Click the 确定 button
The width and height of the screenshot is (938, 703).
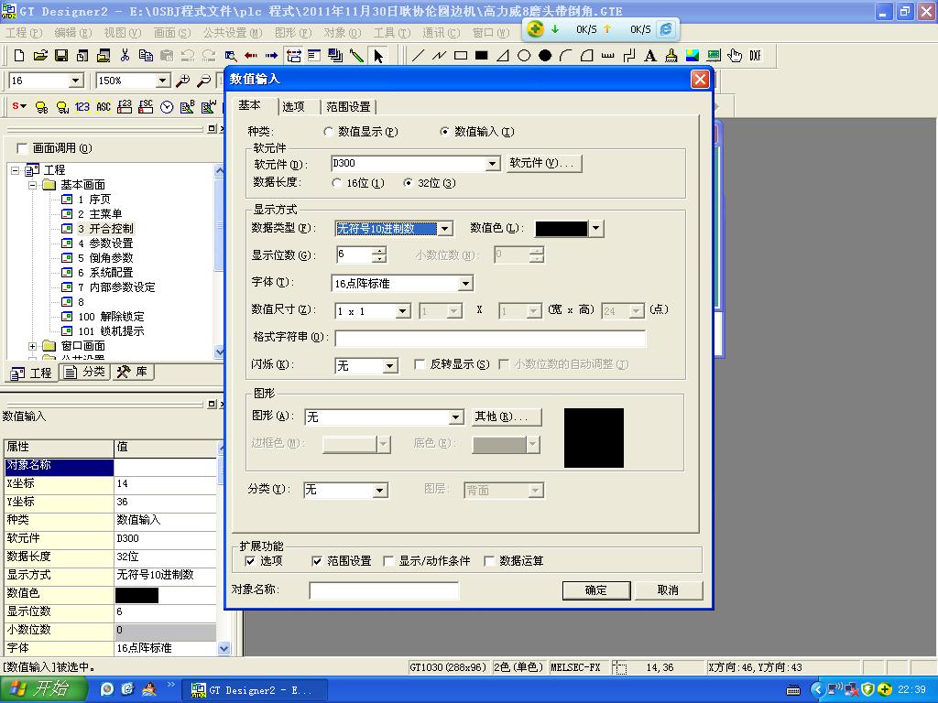[x=595, y=590]
